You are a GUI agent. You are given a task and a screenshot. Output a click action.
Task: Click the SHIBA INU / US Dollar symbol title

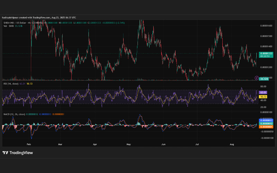23,23
